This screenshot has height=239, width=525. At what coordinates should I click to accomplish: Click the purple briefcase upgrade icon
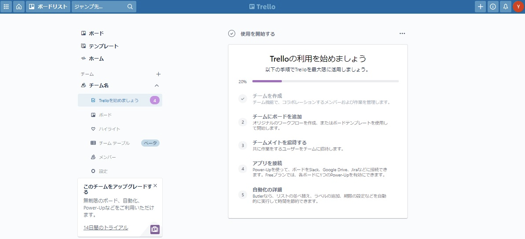[x=155, y=229]
